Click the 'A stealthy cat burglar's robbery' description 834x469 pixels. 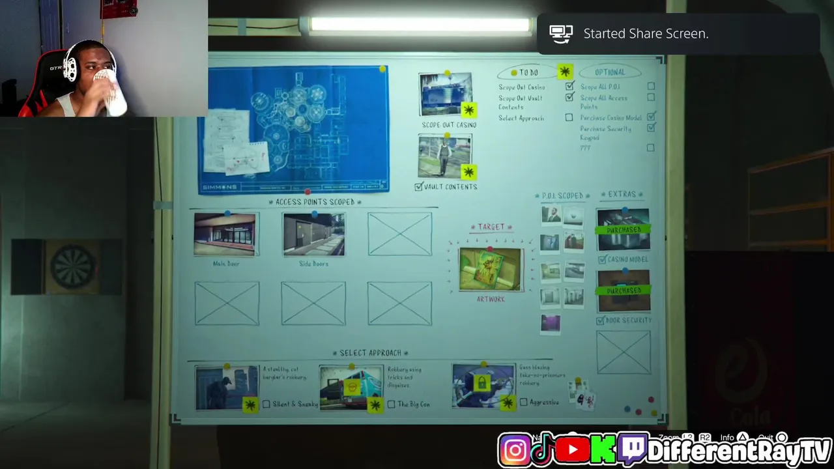click(285, 373)
